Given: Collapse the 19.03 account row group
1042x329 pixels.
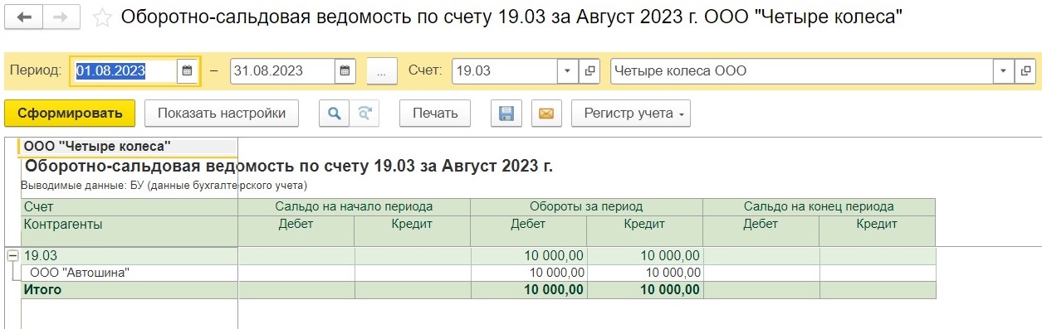Looking at the screenshot, I should point(12,256).
